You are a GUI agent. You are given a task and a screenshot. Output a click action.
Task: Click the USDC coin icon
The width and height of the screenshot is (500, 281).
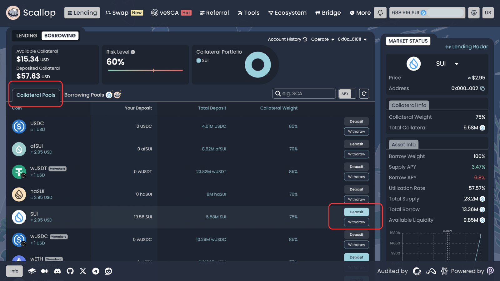(19, 126)
